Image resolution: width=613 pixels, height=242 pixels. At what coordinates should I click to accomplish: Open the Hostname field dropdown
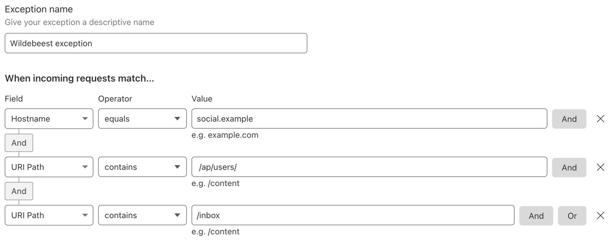click(x=49, y=119)
